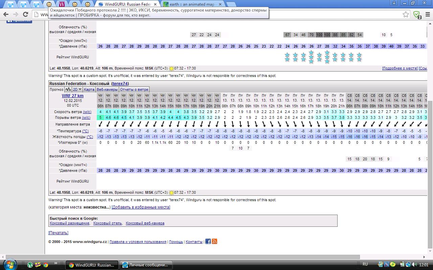The height and width of the screenshot is (270, 433).
Task: Open the Windows Start orb
Action: tap(9, 264)
